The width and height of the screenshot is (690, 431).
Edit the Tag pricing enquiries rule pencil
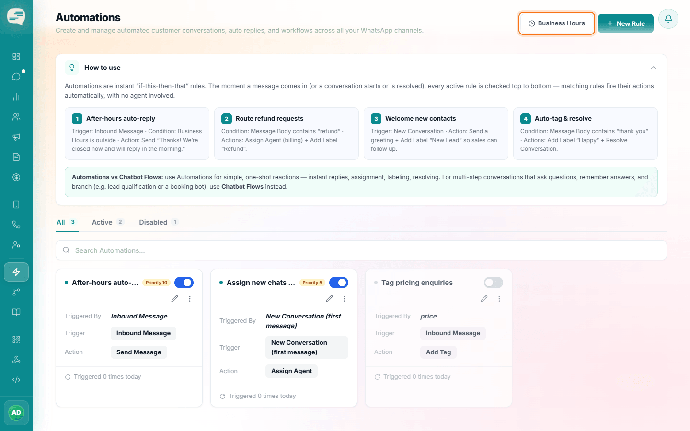484,299
